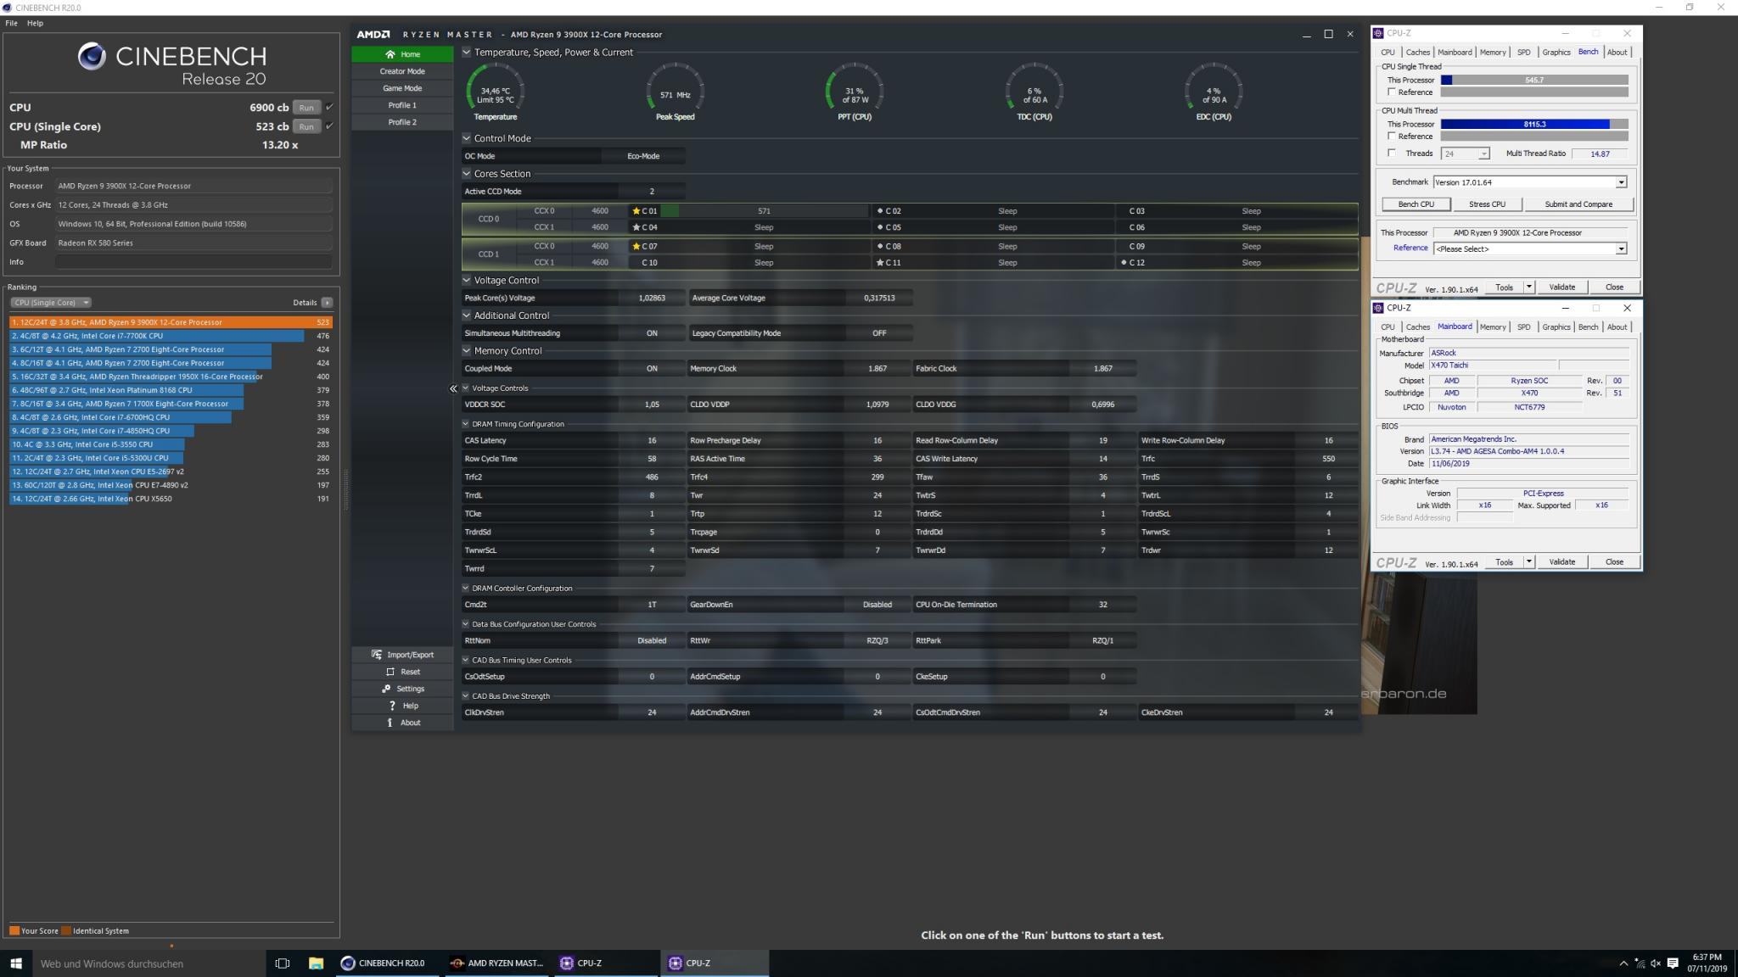Click Validate in the Mainboard CPU-Z window

pyautogui.click(x=1561, y=562)
